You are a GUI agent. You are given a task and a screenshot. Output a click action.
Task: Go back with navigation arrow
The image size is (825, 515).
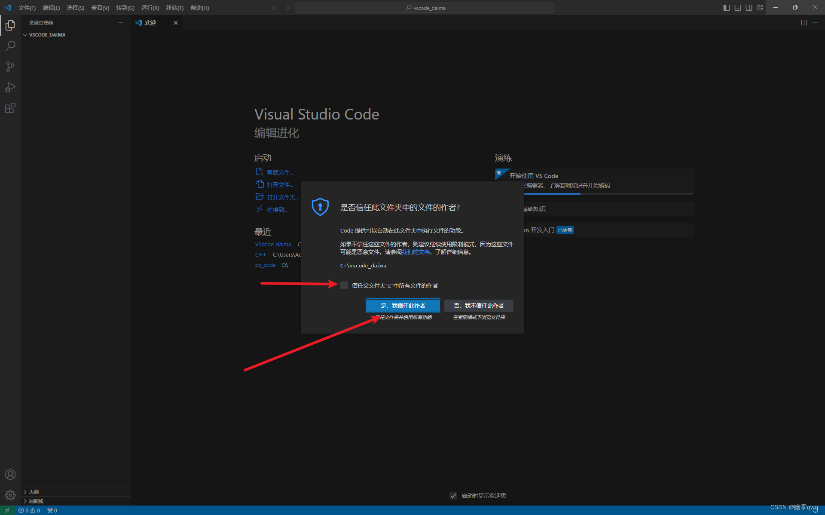point(275,8)
